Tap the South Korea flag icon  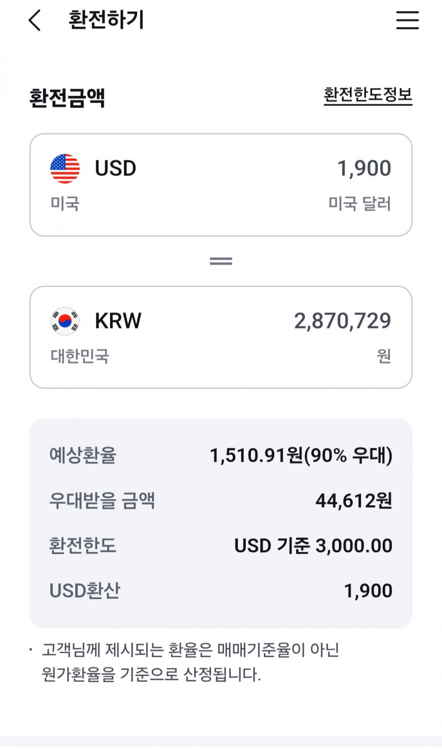pyautogui.click(x=65, y=321)
